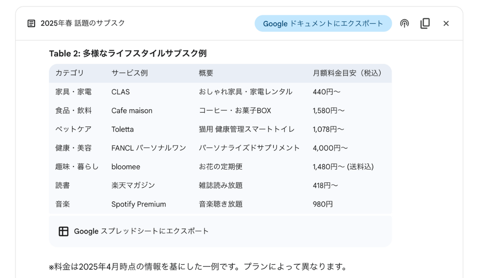
Task: Close the 2025年春 話題のサブスク panel
Action: 446,23
